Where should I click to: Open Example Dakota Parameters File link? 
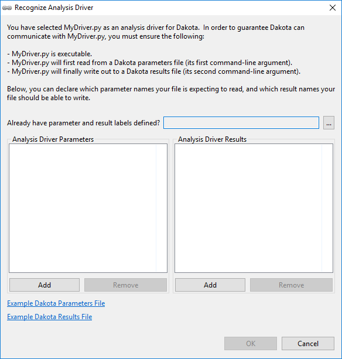(56, 303)
